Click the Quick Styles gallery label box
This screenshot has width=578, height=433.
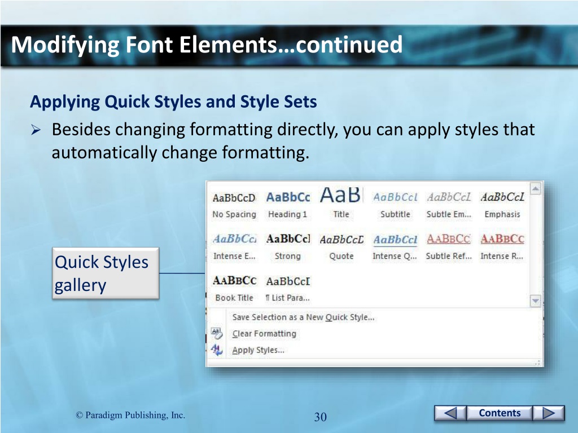[106, 273]
